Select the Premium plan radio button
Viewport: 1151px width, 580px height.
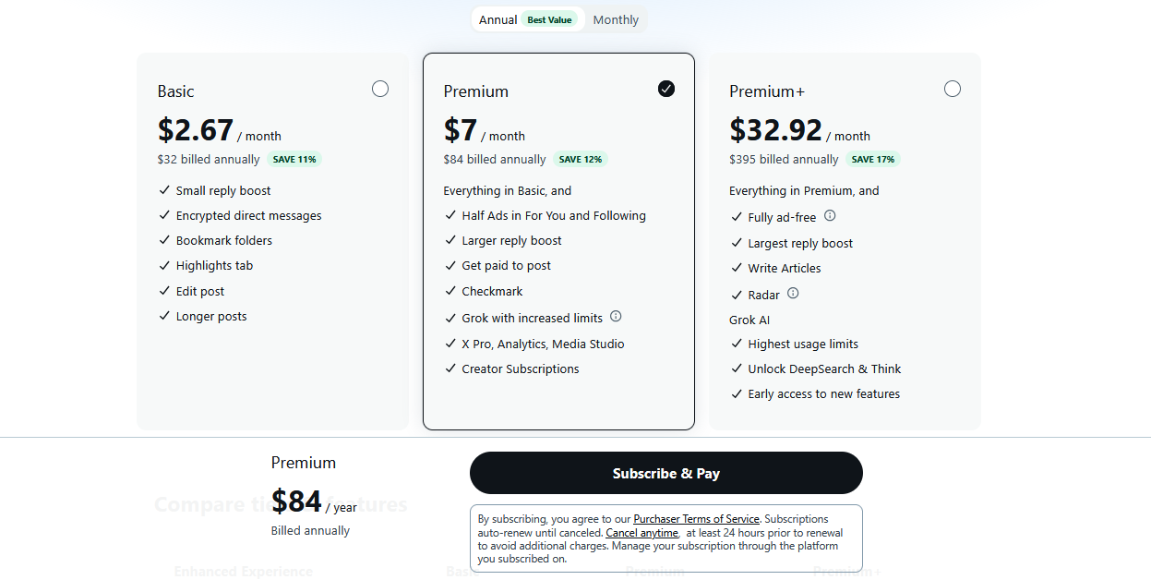point(666,89)
